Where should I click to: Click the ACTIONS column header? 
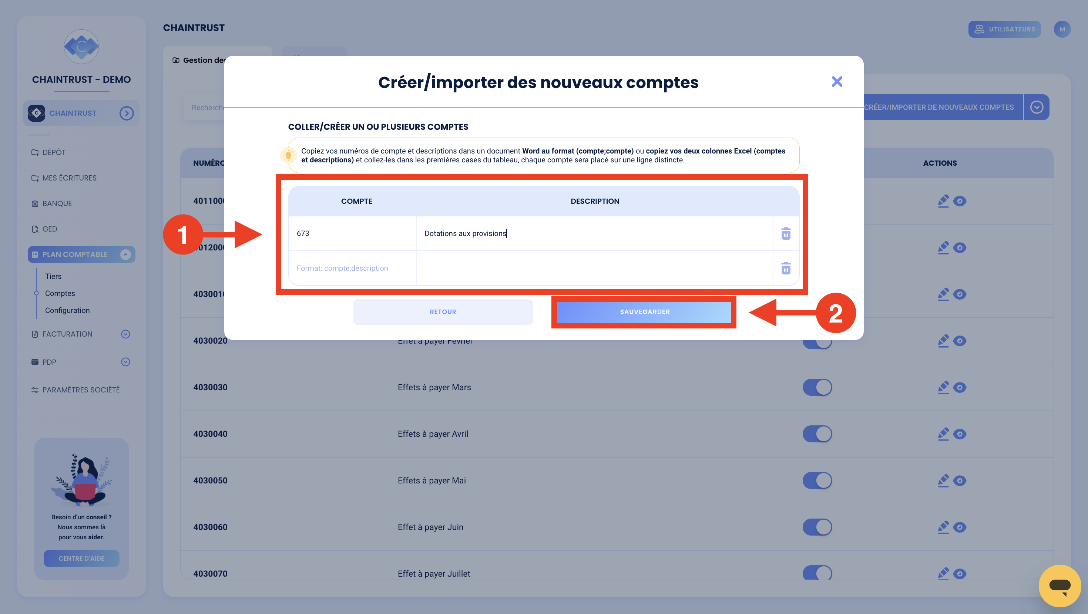coord(940,163)
